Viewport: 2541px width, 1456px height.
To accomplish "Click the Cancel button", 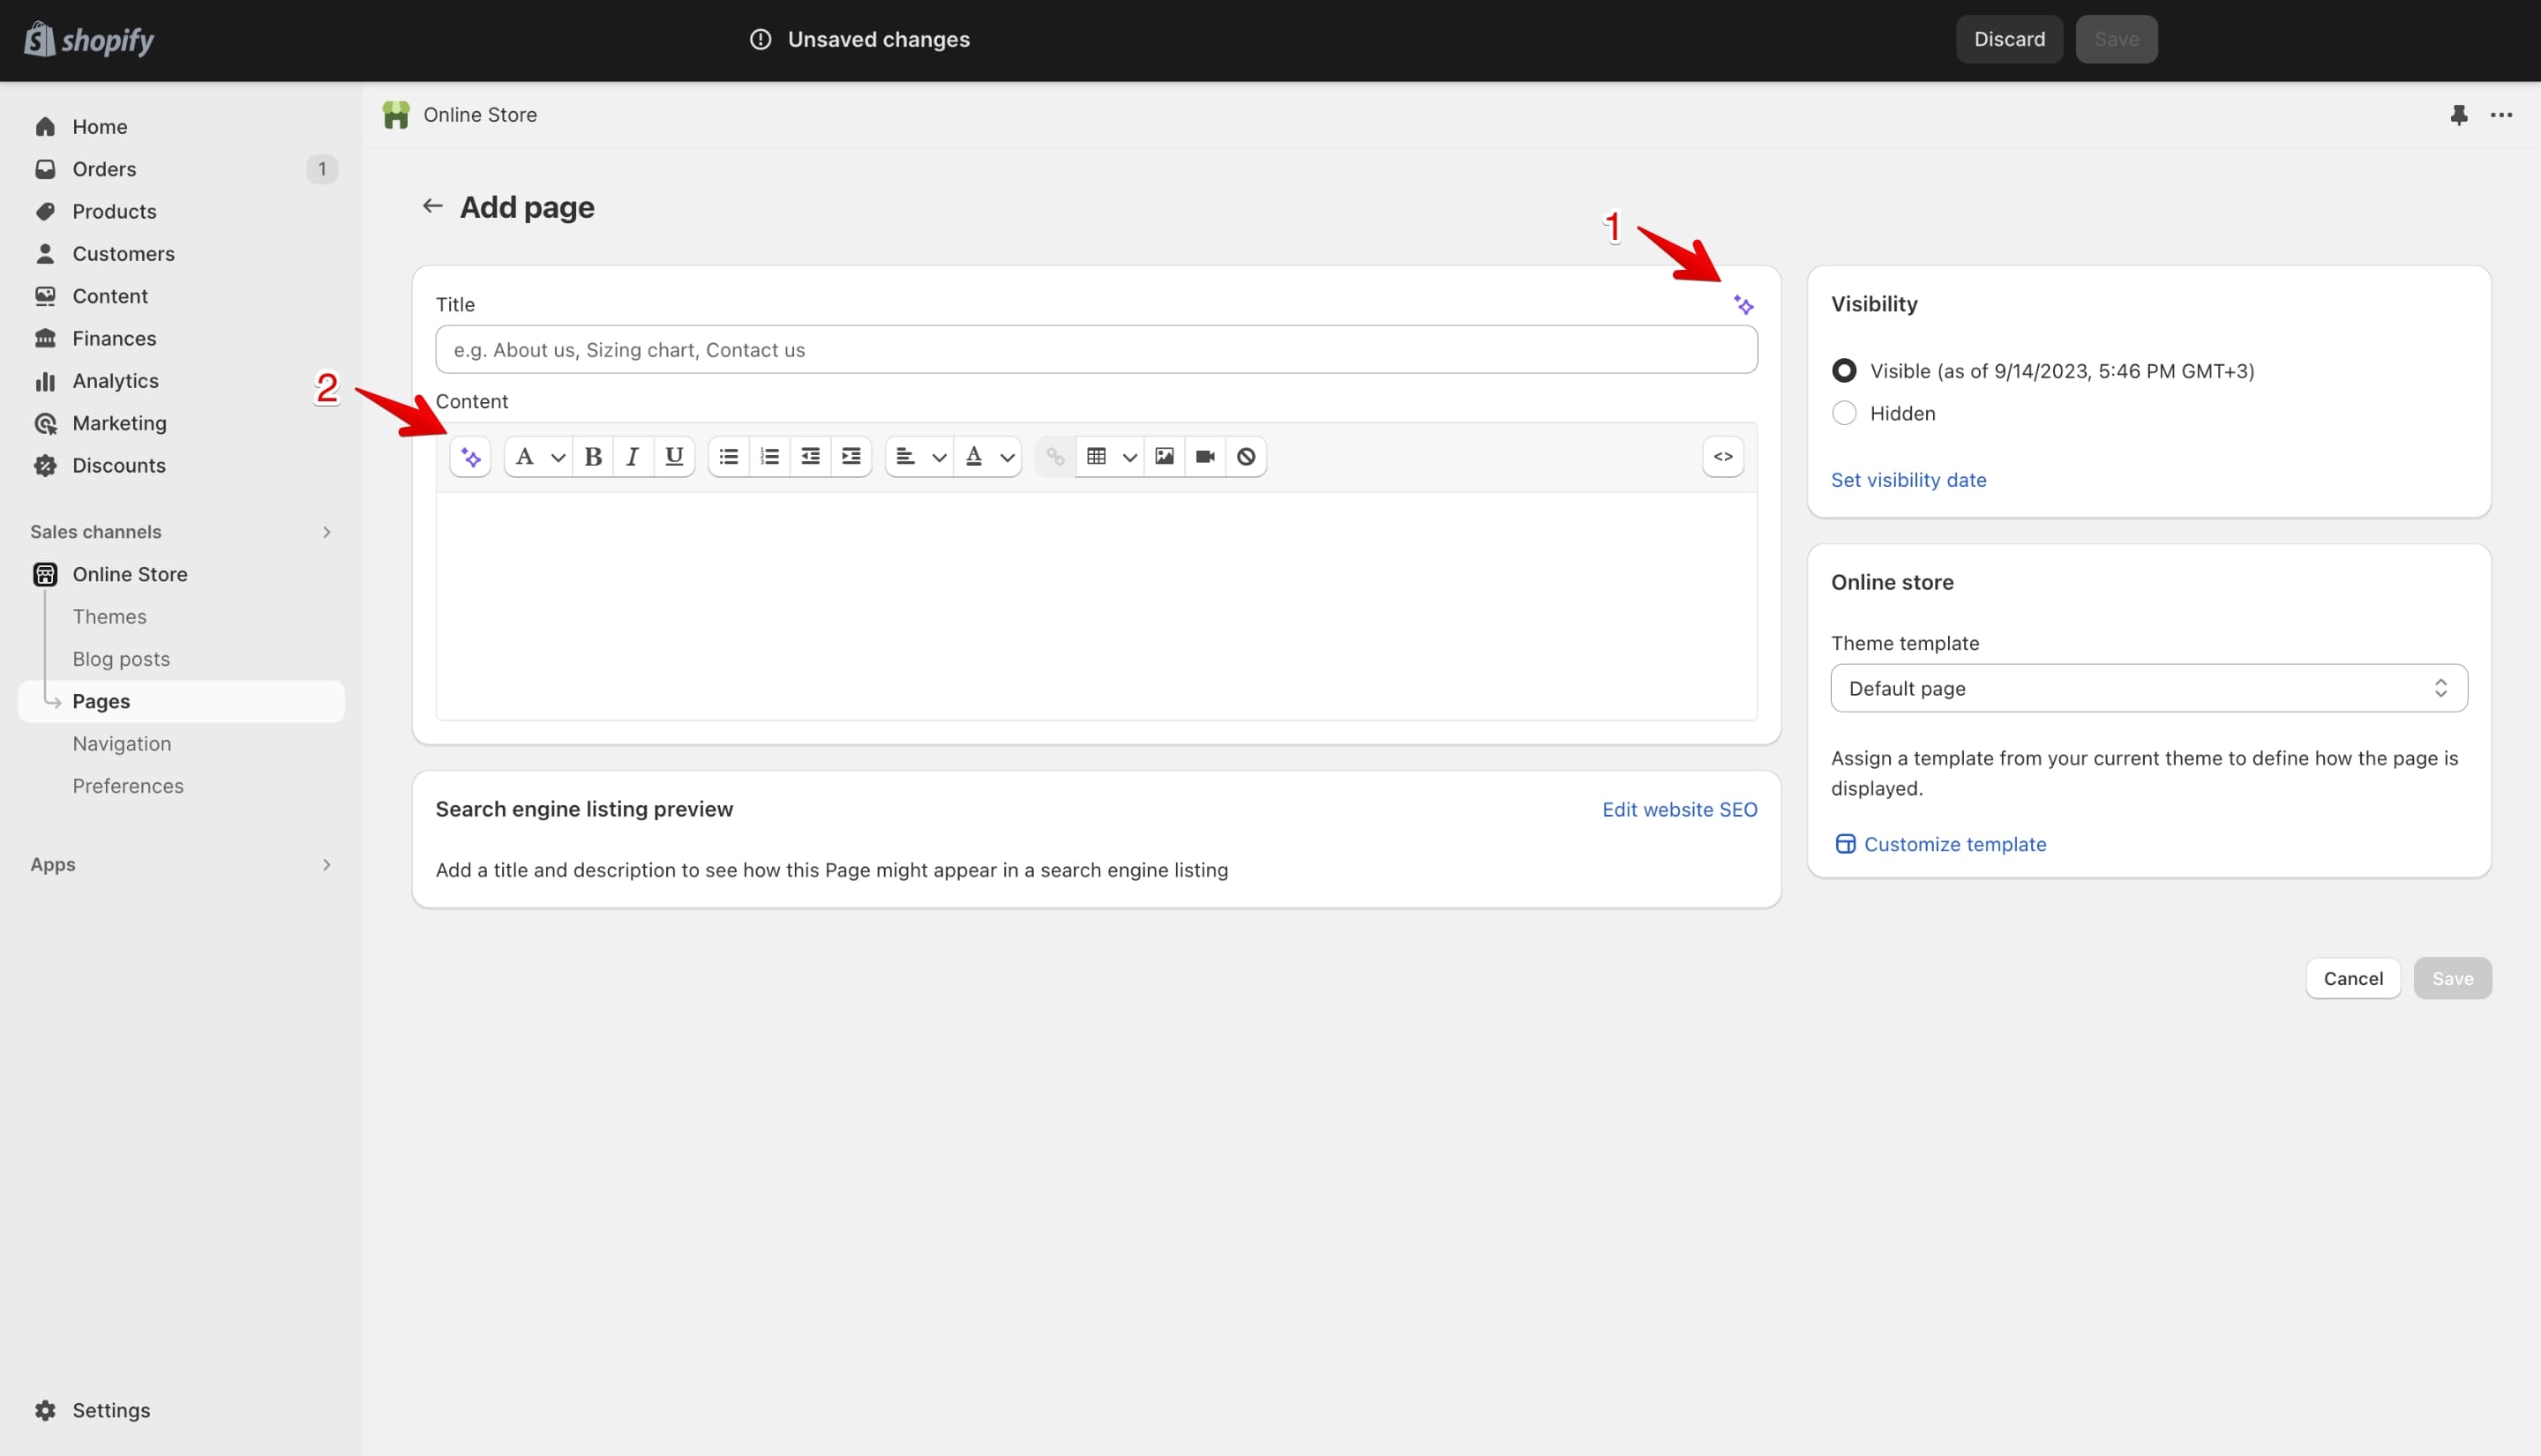I will (x=2353, y=978).
